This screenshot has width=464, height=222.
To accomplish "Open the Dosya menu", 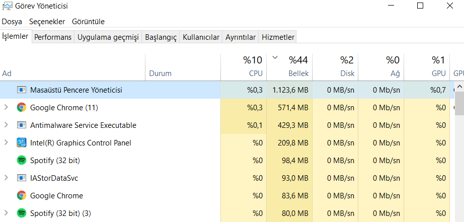I will click(x=12, y=22).
